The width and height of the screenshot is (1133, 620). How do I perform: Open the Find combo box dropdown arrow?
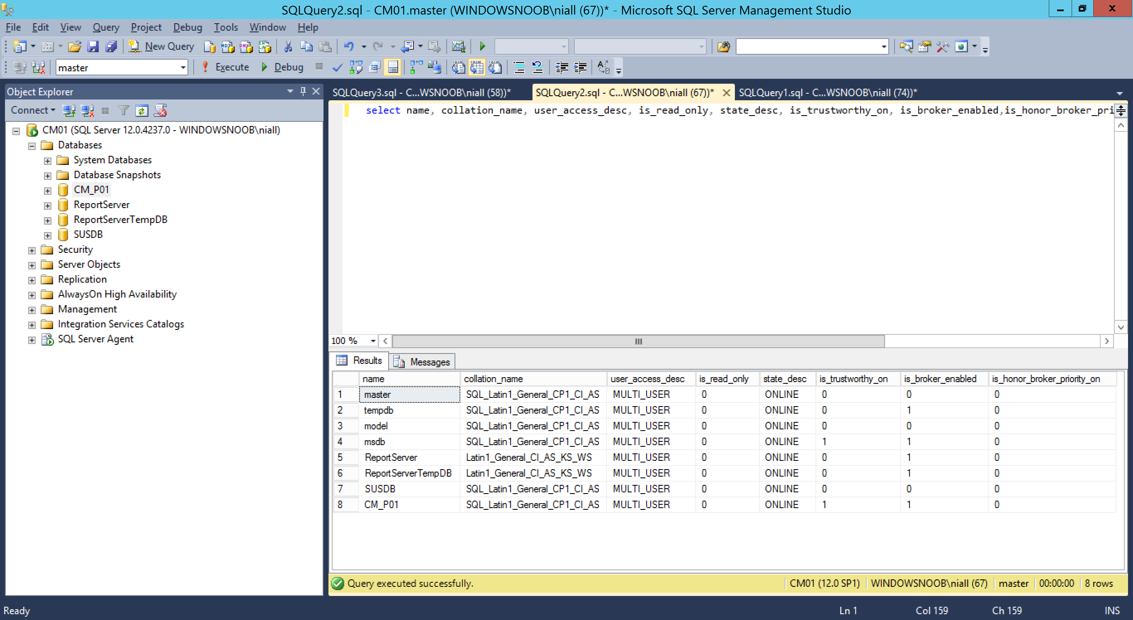click(x=884, y=46)
